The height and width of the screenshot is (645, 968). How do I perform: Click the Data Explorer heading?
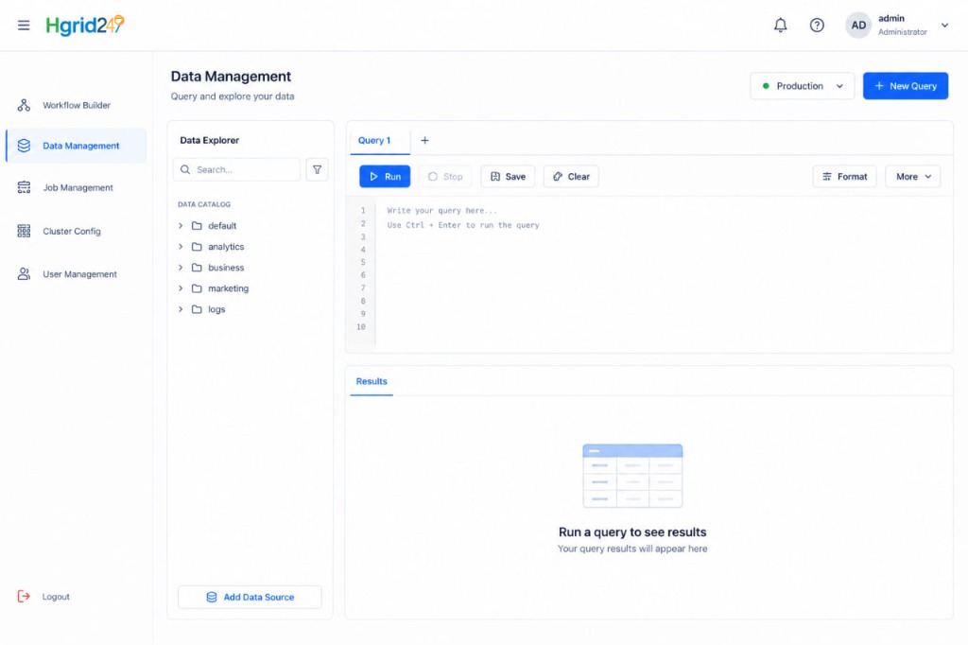coord(209,140)
